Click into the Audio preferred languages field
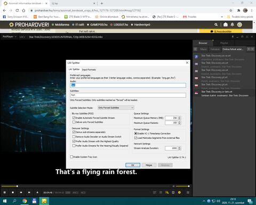The height and width of the screenshot is (205, 256). [128, 85]
